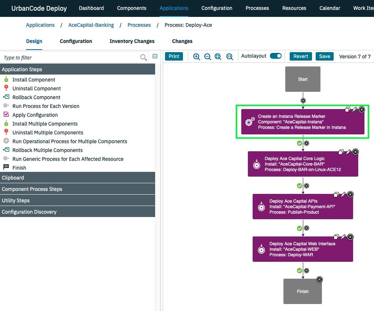This screenshot has height=311, width=374.
Task: Open the Resources menu
Action: [294, 8]
